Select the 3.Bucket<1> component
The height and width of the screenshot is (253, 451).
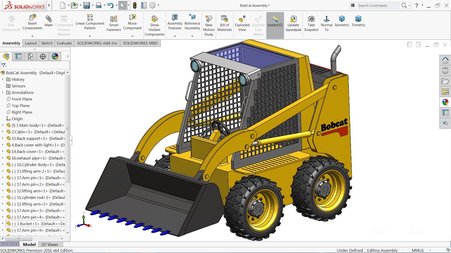point(36,223)
